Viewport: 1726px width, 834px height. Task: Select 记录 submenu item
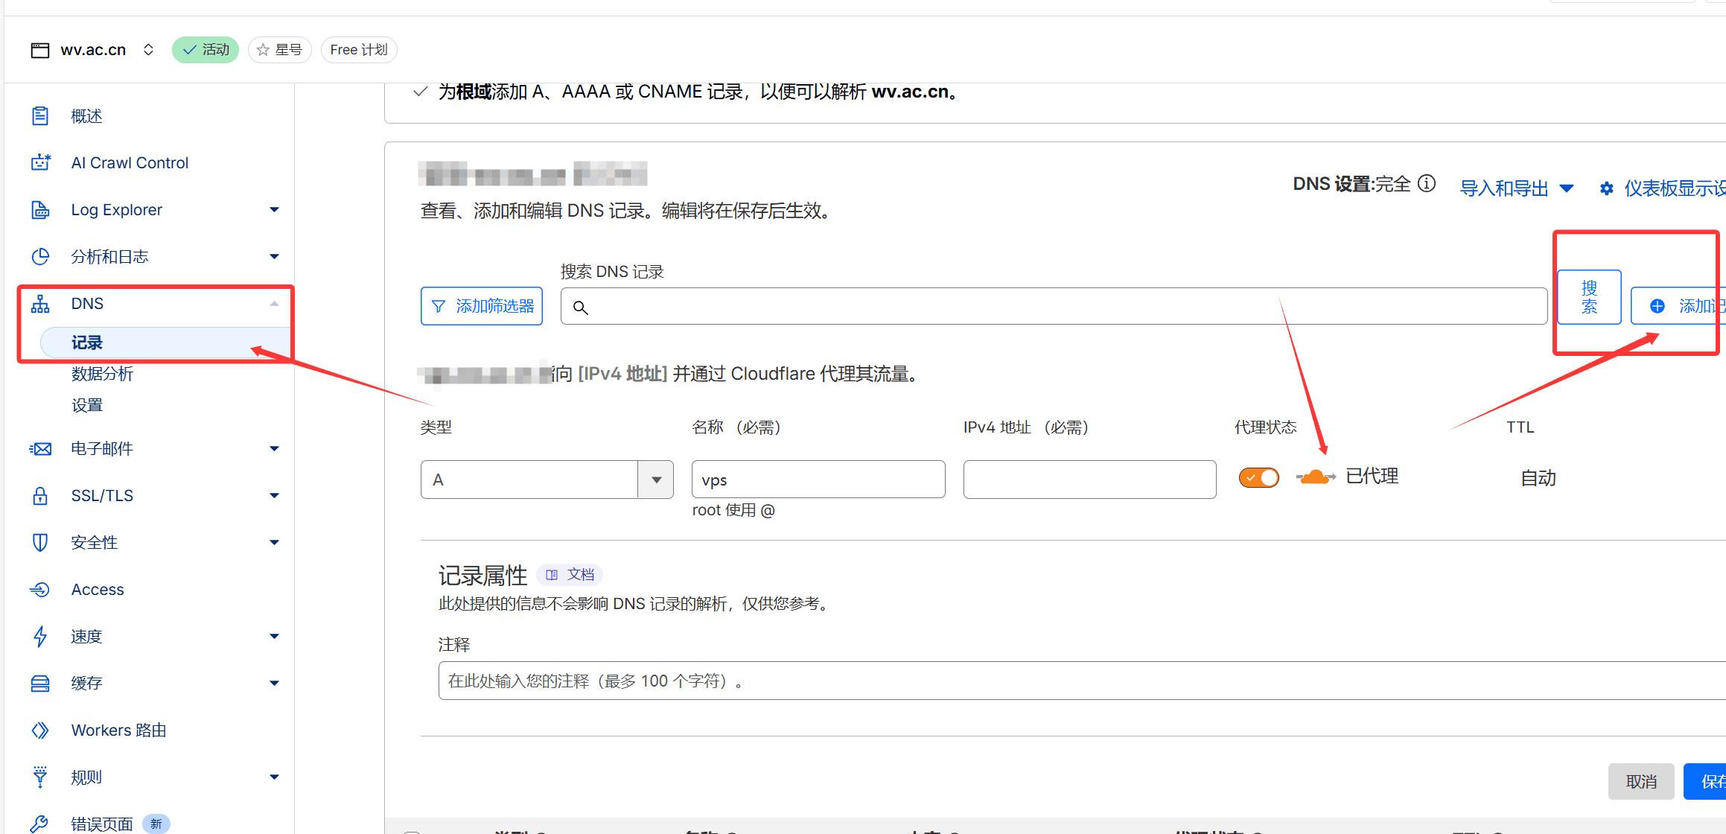pos(87,343)
